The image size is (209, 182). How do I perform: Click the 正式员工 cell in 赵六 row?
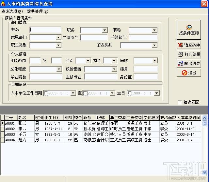(118, 140)
